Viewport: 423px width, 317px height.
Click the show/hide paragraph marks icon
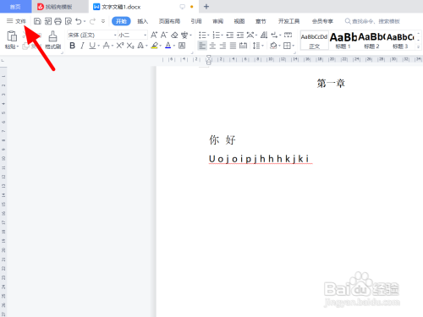[x=274, y=35]
